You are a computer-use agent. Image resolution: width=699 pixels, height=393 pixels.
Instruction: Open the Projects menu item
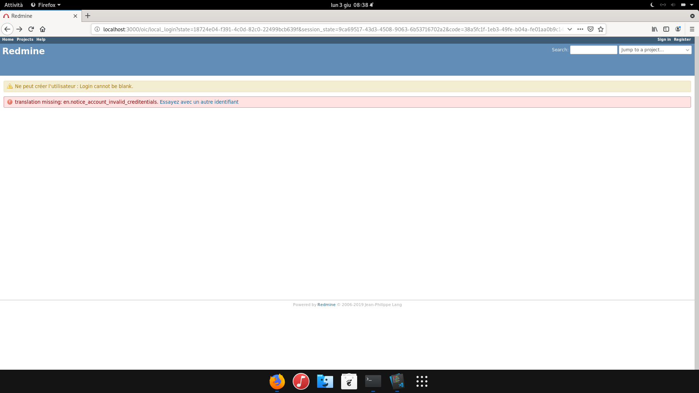pos(25,39)
